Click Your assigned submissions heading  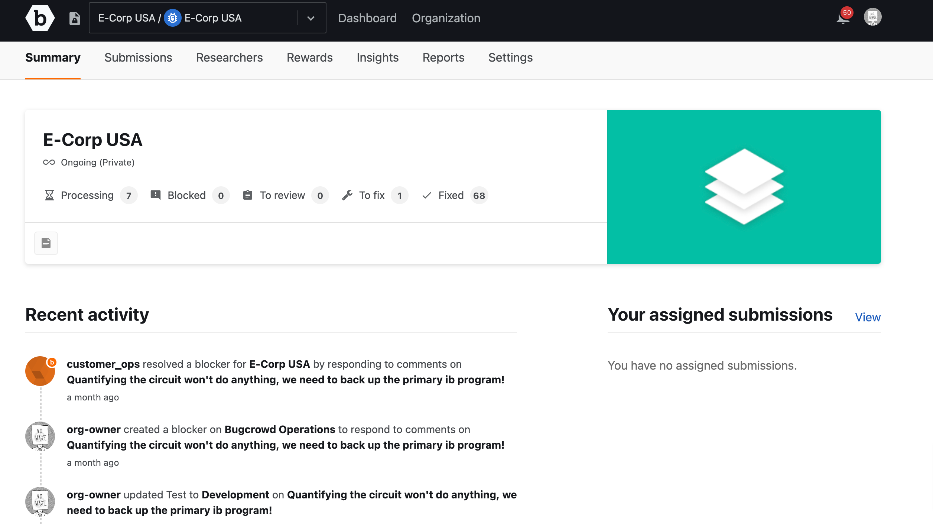720,315
